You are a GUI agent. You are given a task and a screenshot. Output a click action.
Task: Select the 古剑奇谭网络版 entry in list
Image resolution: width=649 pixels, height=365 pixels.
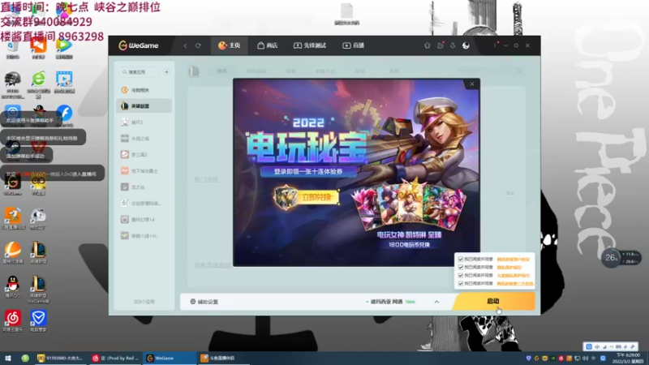tap(144, 204)
